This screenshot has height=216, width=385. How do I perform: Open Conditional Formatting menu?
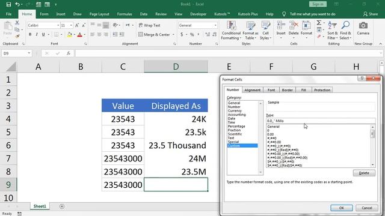[x=231, y=31]
